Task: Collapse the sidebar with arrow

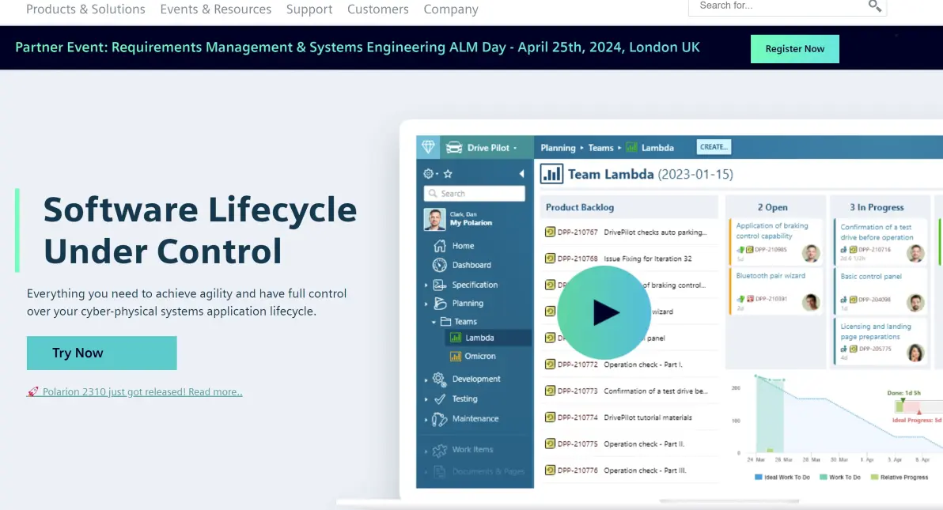Action: coord(521,174)
